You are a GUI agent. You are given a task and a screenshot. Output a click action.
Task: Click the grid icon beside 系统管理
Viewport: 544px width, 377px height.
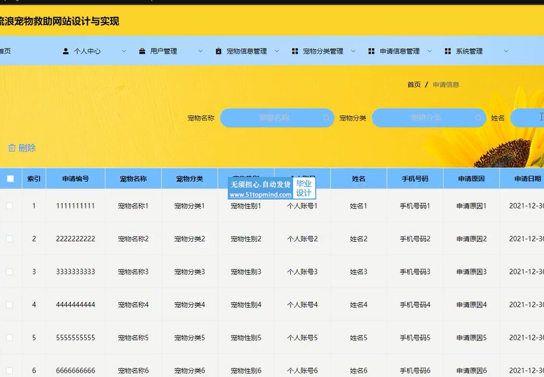[x=448, y=51]
